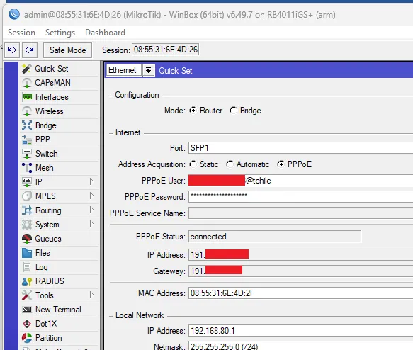Open the Dashboard menu

(105, 33)
